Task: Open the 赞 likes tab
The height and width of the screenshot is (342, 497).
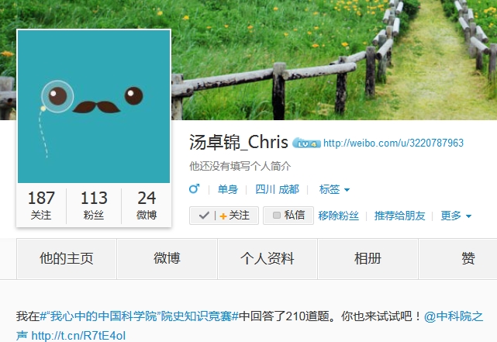Action: (468, 259)
